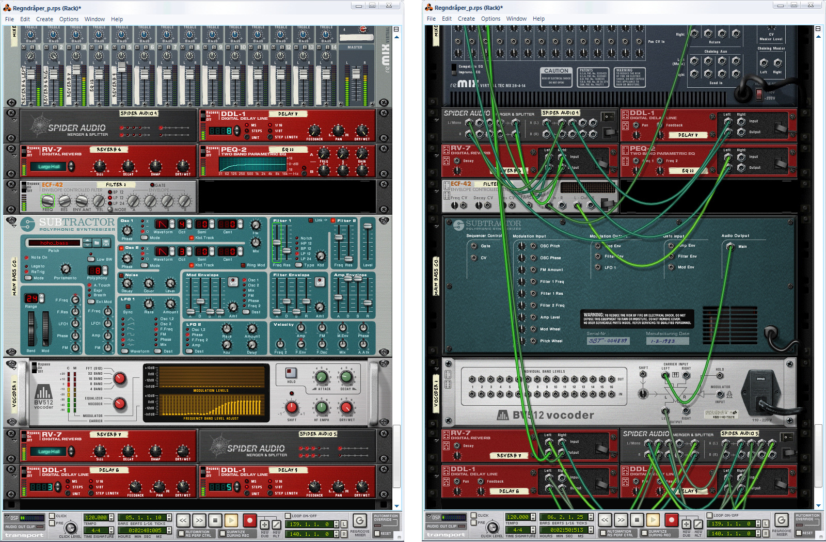
Task: Open Edit menu in right window
Action: 447,19
